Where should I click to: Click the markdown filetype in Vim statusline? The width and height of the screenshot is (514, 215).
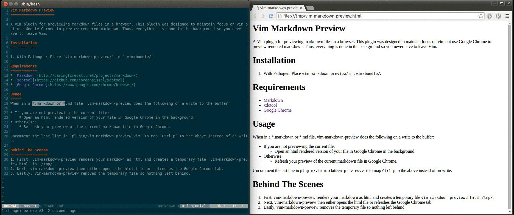click(x=166, y=206)
